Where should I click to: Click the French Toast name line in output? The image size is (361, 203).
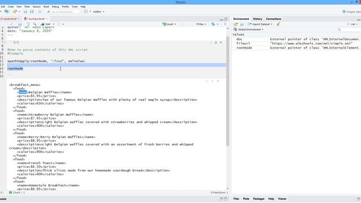click(x=41, y=163)
